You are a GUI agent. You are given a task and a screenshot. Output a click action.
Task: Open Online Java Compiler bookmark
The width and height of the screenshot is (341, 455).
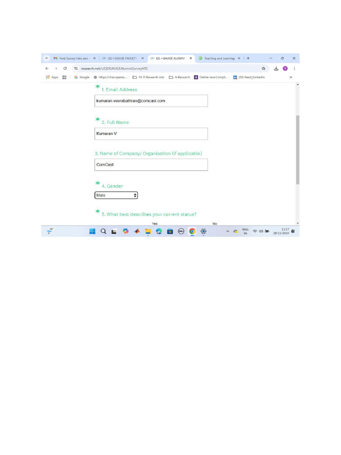coord(211,77)
